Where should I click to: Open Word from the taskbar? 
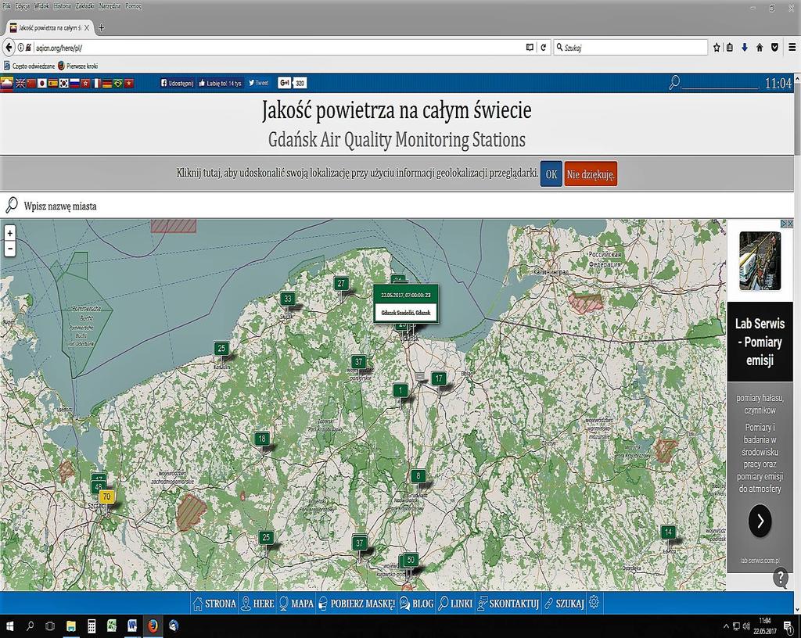[132, 625]
